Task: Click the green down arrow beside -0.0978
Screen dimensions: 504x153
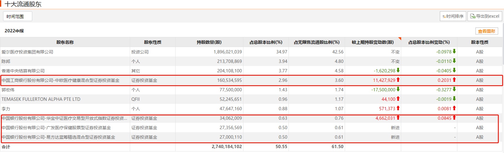Action: (454, 51)
